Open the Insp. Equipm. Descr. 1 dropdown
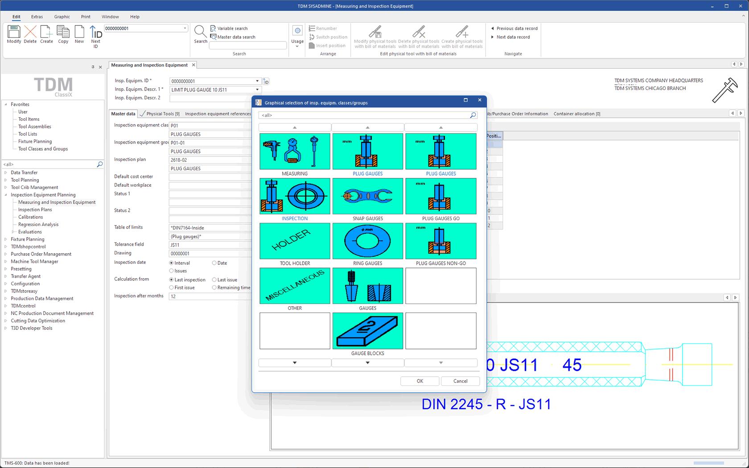Image resolution: width=749 pixels, height=468 pixels. (257, 90)
